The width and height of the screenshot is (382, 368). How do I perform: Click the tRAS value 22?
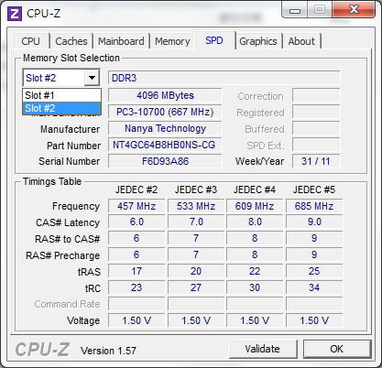tap(255, 271)
